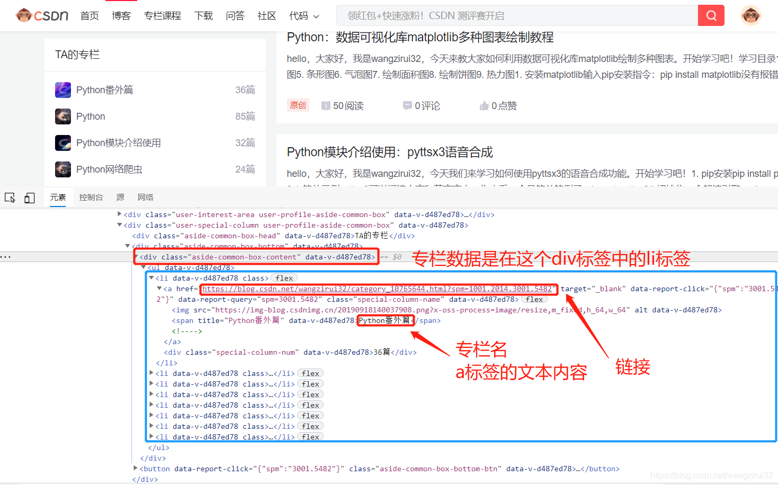This screenshot has height=485, width=778.
Task: Click the 50 阅读 view count icon
Action: tap(326, 106)
